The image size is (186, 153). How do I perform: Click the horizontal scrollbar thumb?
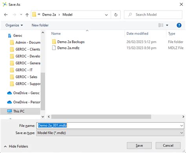pyautogui.click(x=101, y=117)
